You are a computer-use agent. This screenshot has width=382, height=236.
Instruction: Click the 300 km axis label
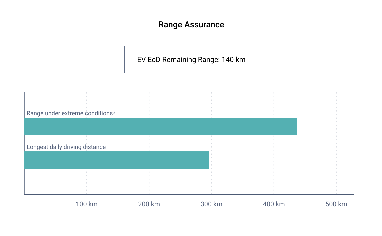[211, 204]
